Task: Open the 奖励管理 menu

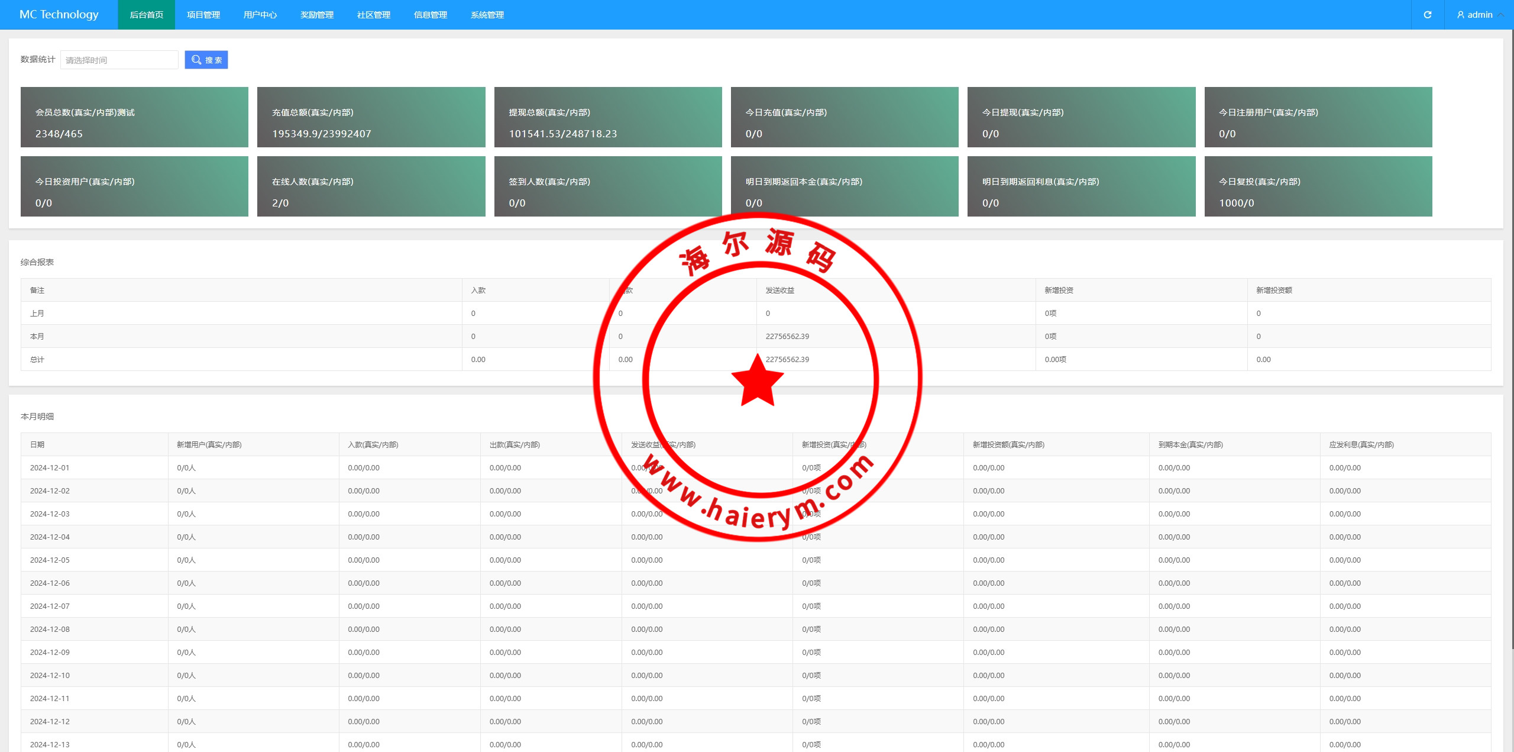Action: coord(316,15)
